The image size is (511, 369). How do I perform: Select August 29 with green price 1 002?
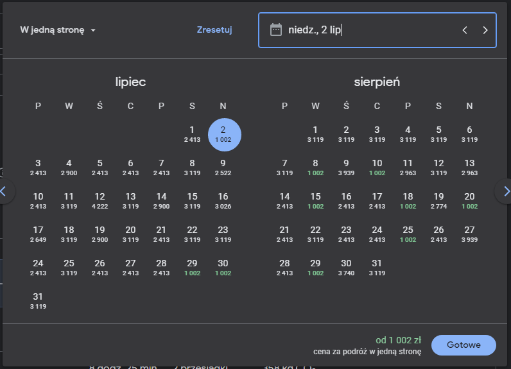[315, 268]
